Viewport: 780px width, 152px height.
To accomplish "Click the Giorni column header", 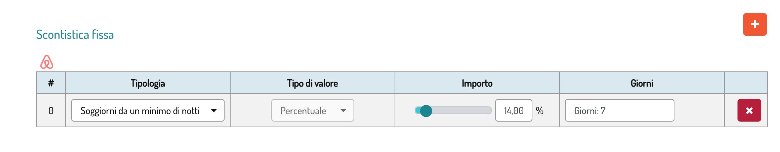I will tap(641, 83).
